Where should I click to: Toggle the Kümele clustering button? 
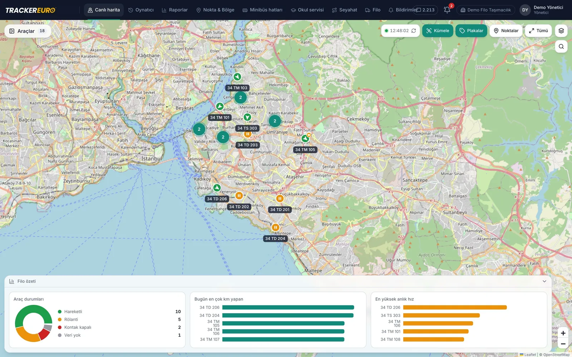[x=438, y=31]
